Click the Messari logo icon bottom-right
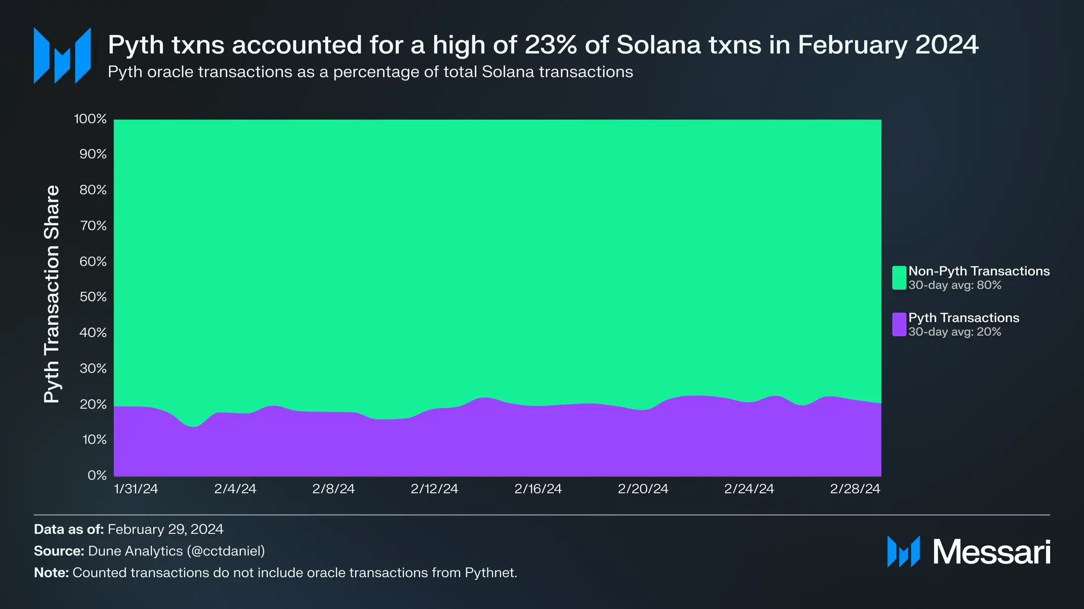Screen dimensions: 1084x609 [903, 551]
